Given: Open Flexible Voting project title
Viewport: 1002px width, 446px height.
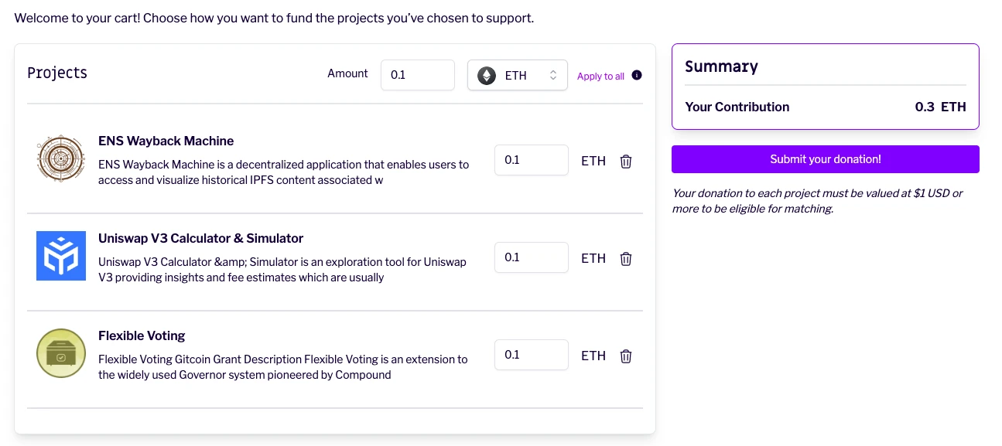Looking at the screenshot, I should click(x=142, y=335).
